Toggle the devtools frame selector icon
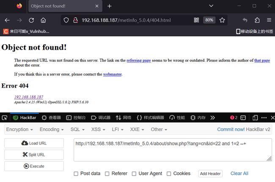This screenshot has width=275, height=182. point(243,118)
